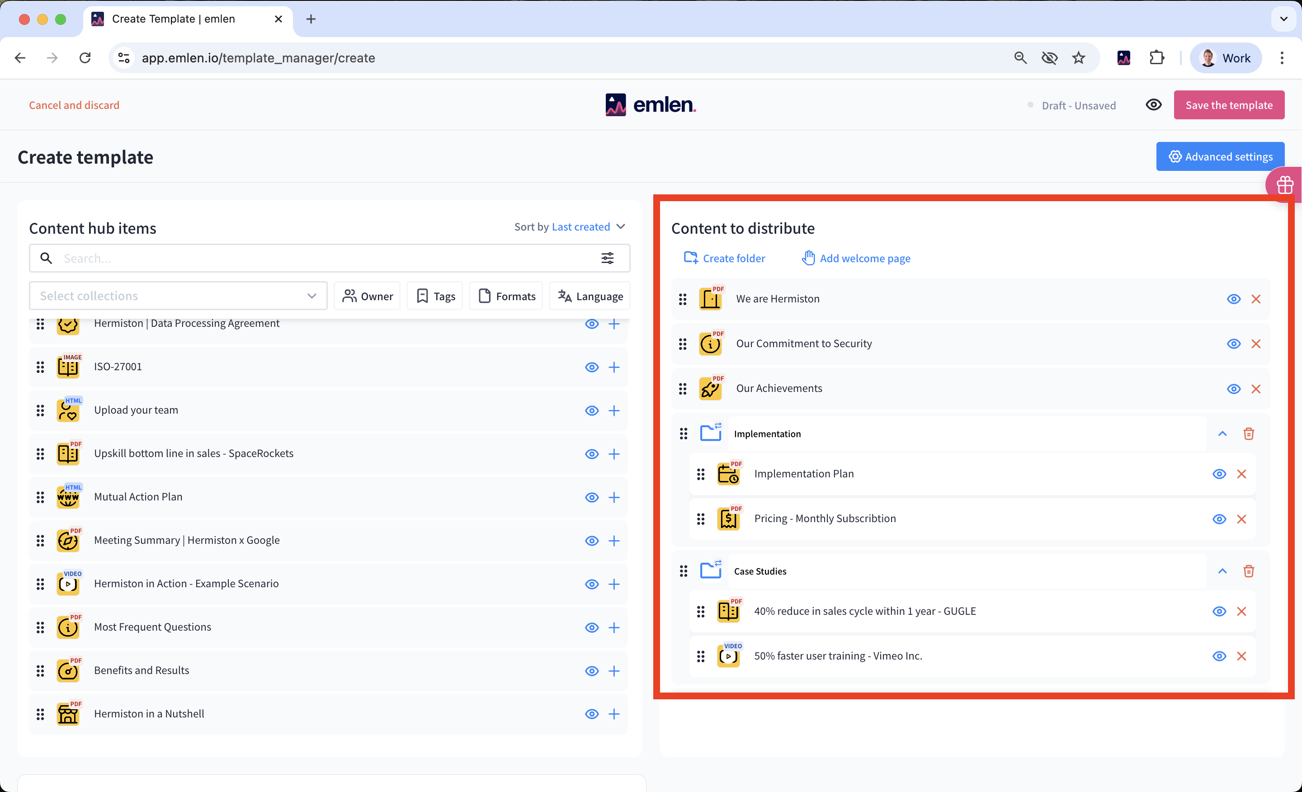Click the search filter sliders icon
The height and width of the screenshot is (792, 1302).
pyautogui.click(x=607, y=259)
